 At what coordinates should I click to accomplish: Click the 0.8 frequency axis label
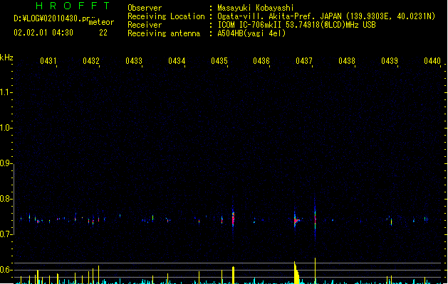[6, 199]
